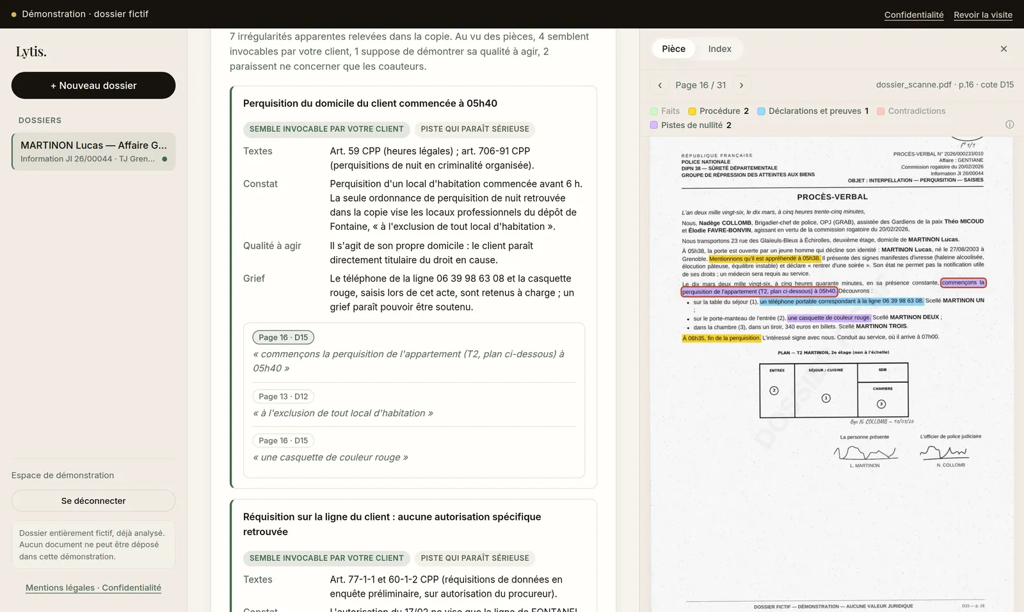Toggle the Contradictions highlight filter
The height and width of the screenshot is (612, 1024).
pyautogui.click(x=911, y=111)
